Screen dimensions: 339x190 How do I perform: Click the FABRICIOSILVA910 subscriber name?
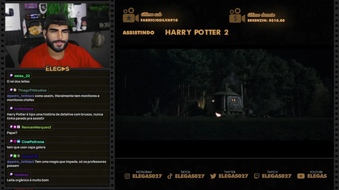click(x=159, y=20)
